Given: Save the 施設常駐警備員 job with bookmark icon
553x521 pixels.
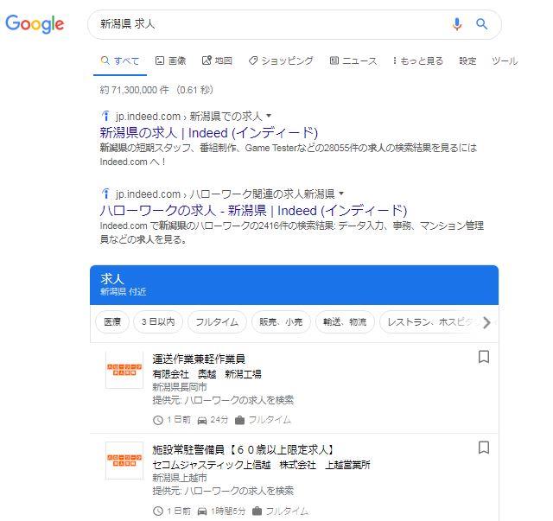Looking at the screenshot, I should 484,448.
